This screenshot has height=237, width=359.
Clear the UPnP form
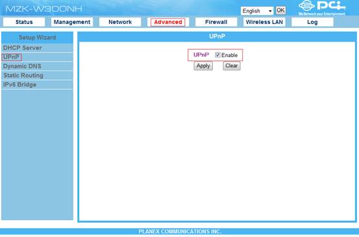coord(232,66)
